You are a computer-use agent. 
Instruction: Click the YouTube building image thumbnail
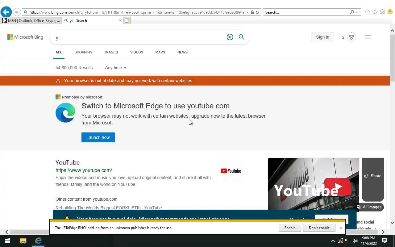tap(314, 184)
